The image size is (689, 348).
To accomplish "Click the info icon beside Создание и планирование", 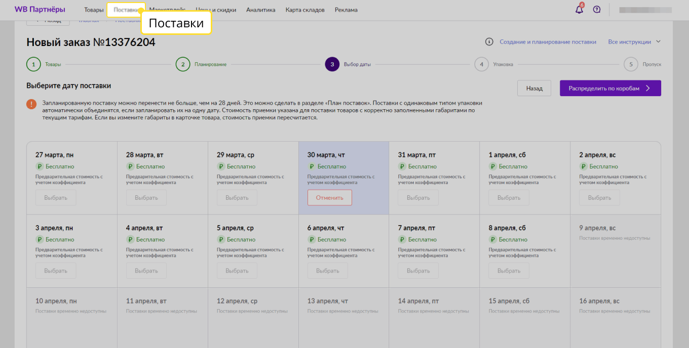I will coord(489,42).
